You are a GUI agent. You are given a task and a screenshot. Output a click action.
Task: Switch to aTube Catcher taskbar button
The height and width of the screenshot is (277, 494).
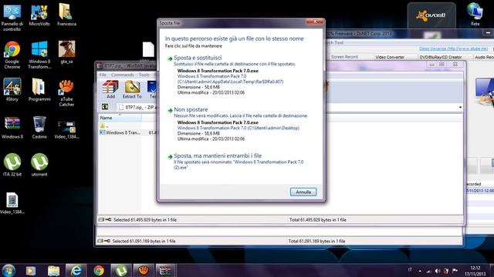[x=144, y=270]
